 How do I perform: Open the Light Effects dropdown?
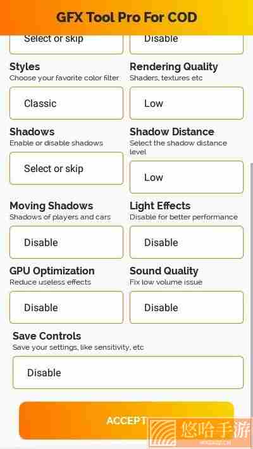click(187, 242)
